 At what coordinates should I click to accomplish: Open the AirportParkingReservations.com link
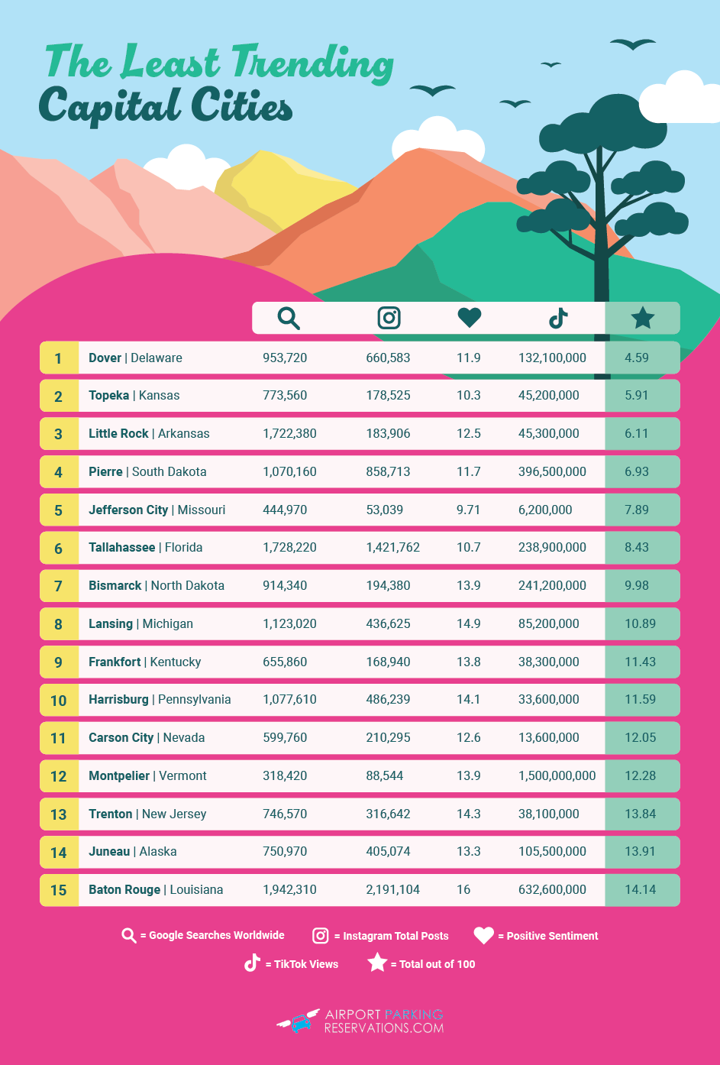point(383,1021)
